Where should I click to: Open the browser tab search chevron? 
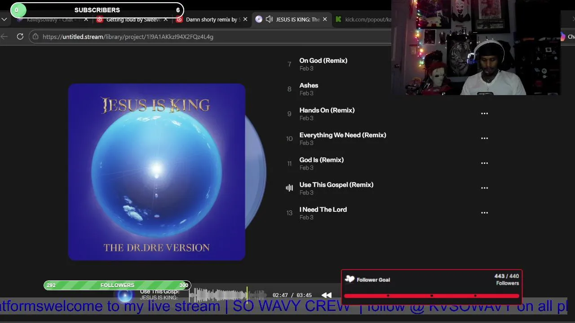click(x=4, y=19)
